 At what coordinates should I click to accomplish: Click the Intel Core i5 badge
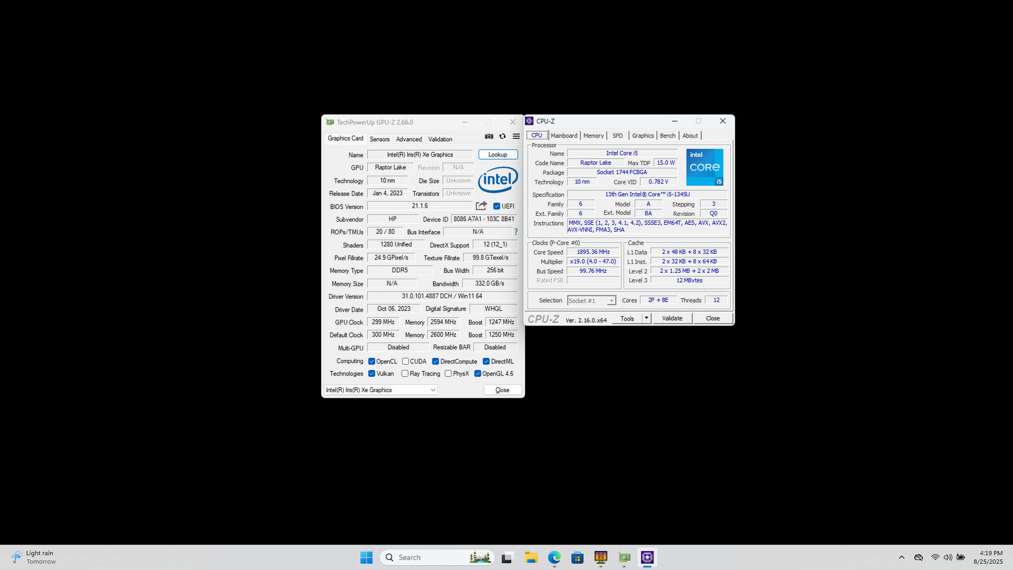[705, 167]
